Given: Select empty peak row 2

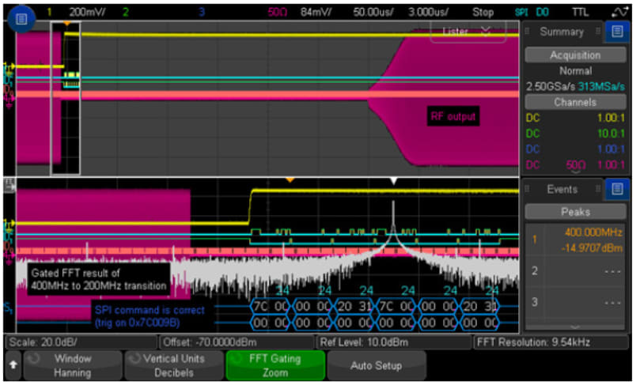Looking at the screenshot, I should [x=575, y=271].
